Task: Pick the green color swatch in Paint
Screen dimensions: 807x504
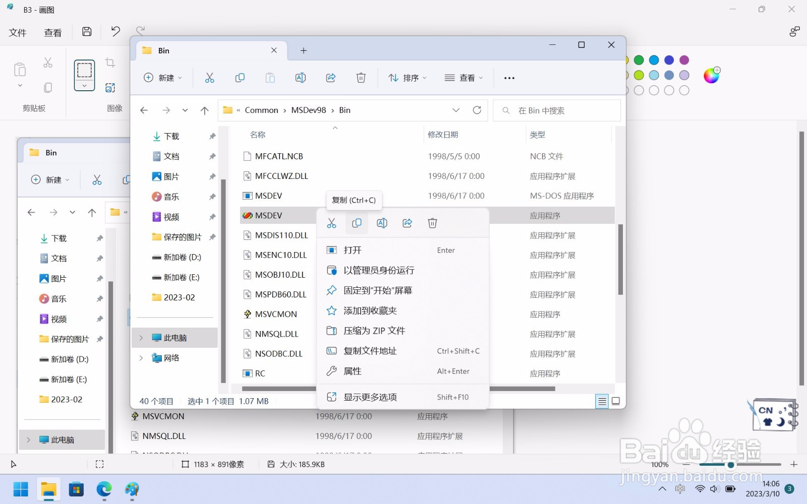Action: pos(639,60)
